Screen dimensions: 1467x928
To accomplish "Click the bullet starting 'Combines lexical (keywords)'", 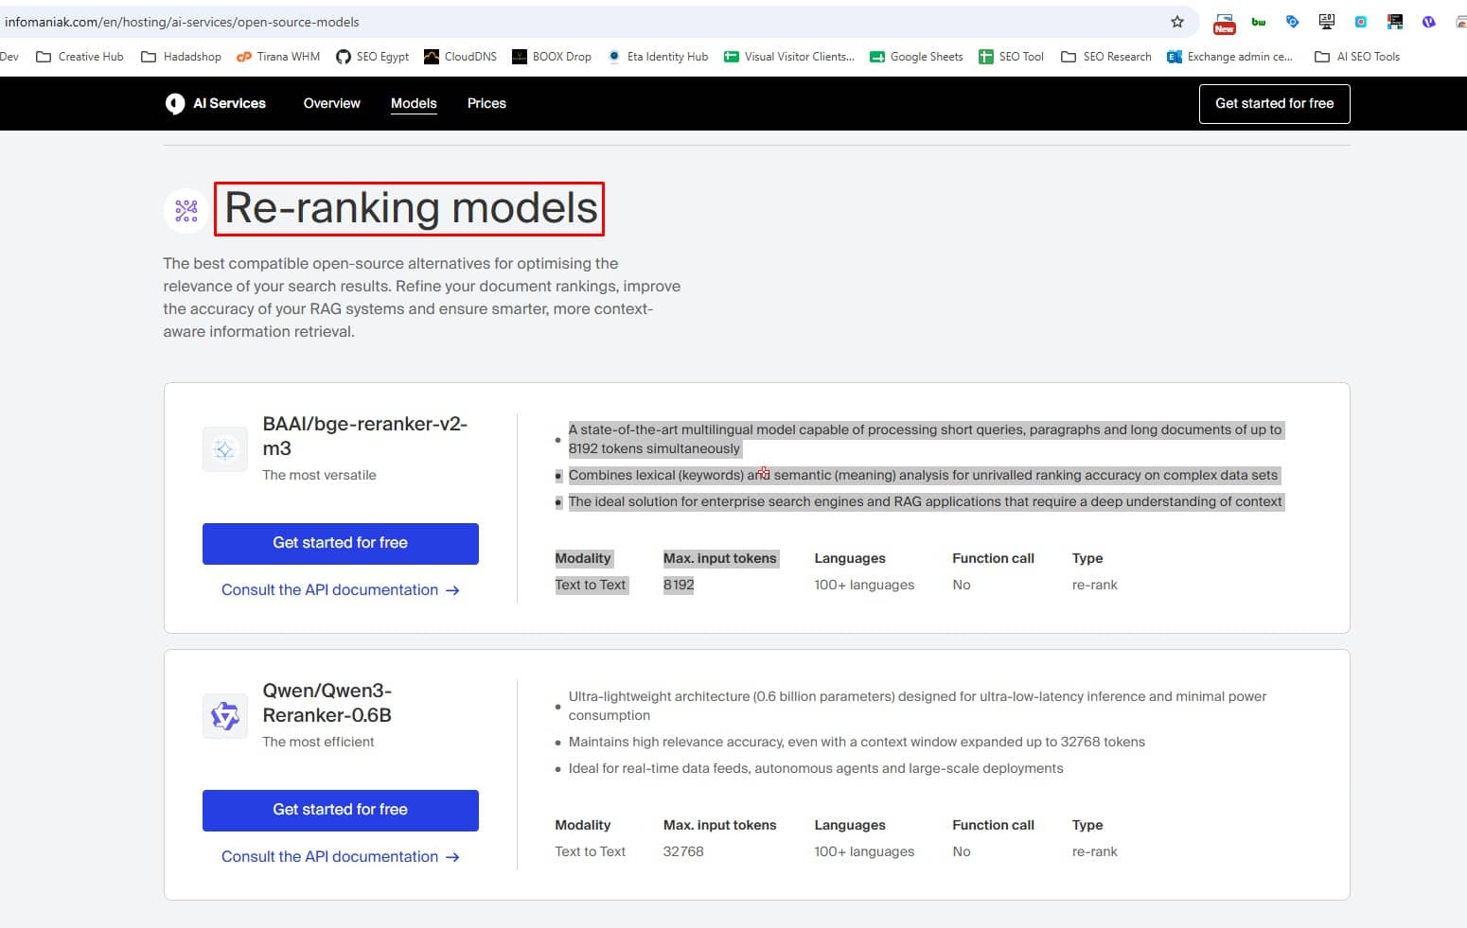I will click(x=923, y=475).
